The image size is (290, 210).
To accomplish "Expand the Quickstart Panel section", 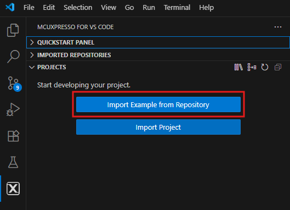I will (x=158, y=42).
